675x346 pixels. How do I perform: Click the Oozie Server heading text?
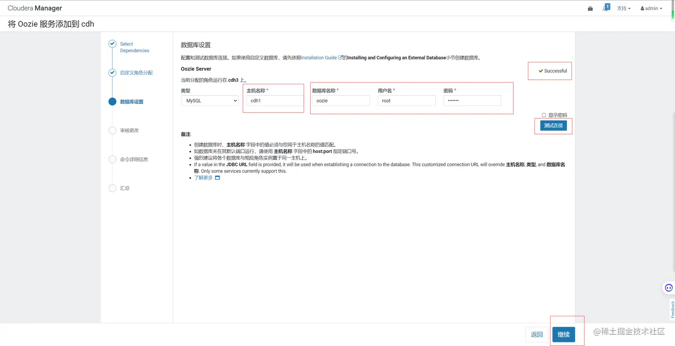[x=196, y=69]
